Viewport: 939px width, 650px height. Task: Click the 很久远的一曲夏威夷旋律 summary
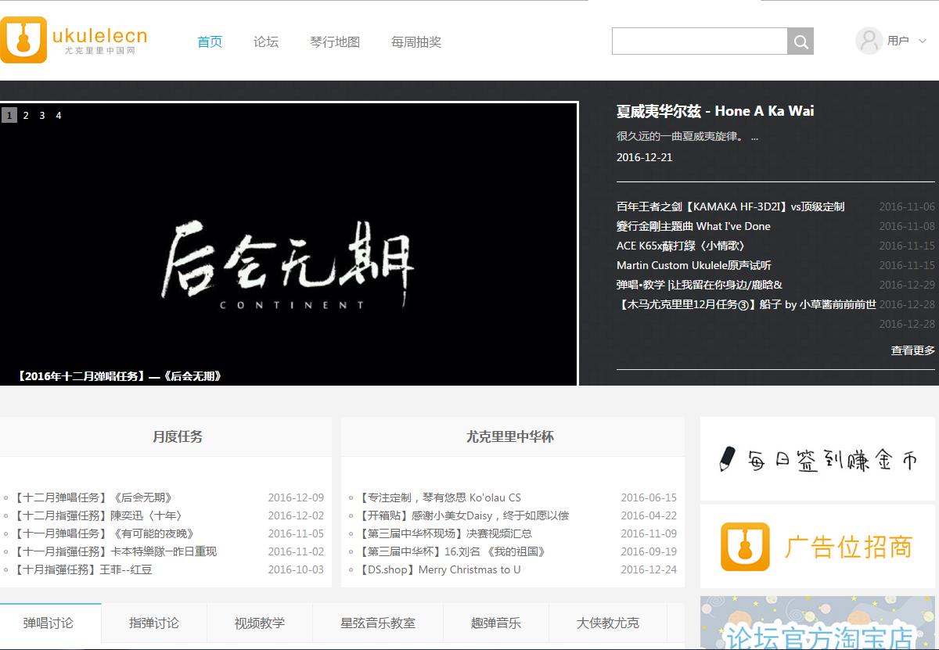click(687, 136)
